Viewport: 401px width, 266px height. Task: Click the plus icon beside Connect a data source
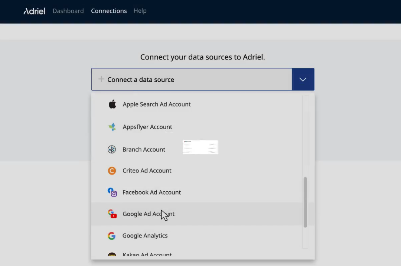[x=101, y=79]
